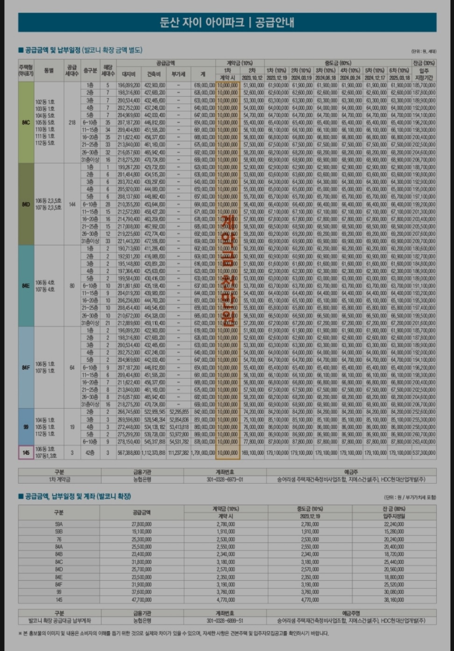Image resolution: width=454 pixels, height=651 pixels.
Task: Click the '2024.09.24' date header
Action: click(x=351, y=78)
